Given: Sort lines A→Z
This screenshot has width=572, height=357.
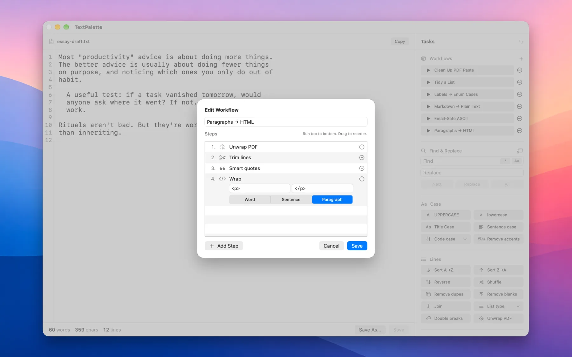Looking at the screenshot, I should tap(446, 270).
